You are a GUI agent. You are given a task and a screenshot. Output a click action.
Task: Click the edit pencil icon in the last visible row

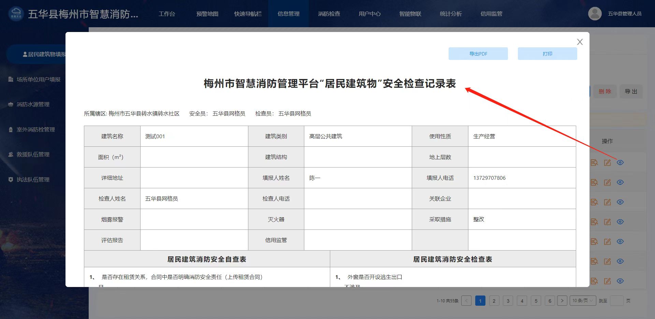[607, 281]
